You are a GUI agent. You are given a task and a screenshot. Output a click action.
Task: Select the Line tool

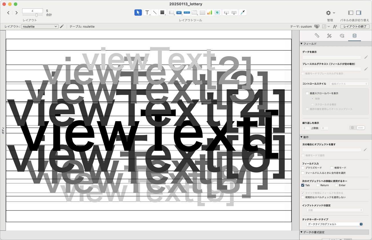[155, 12]
